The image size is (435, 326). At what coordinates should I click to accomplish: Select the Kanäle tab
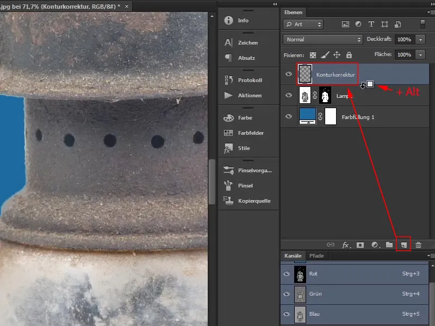tap(293, 255)
